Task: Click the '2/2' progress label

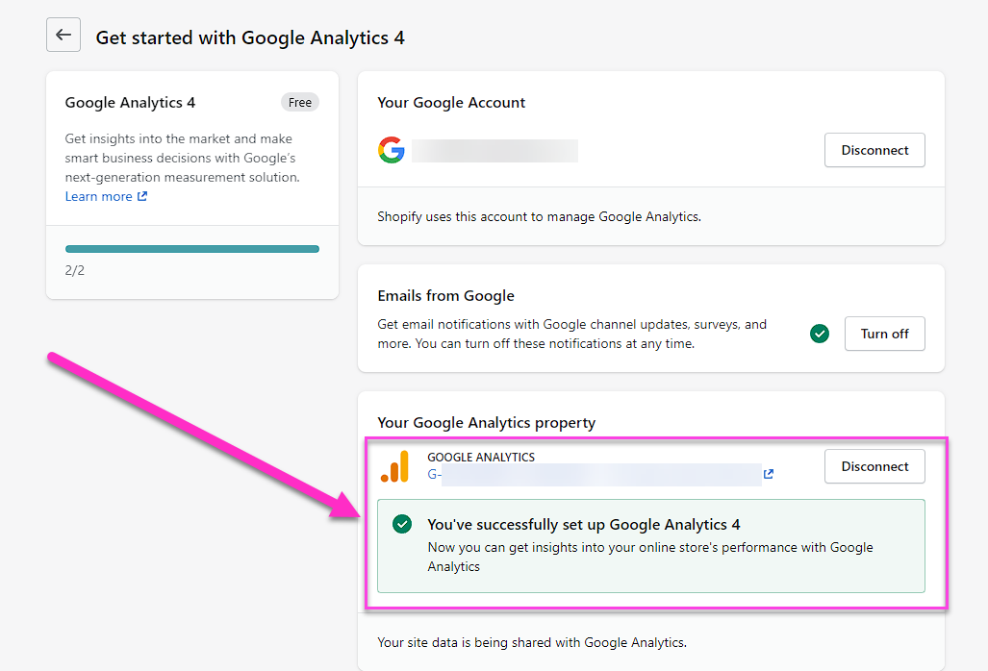Action: click(x=74, y=271)
